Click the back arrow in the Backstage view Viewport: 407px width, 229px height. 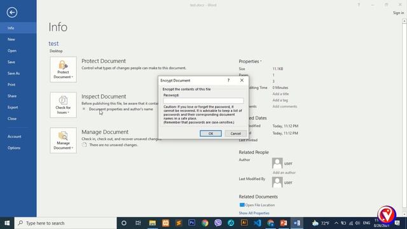click(x=12, y=12)
